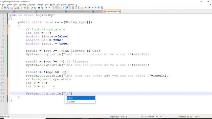Restore down the Notepad++ window
The width and height of the screenshot is (212, 119).
208,1
